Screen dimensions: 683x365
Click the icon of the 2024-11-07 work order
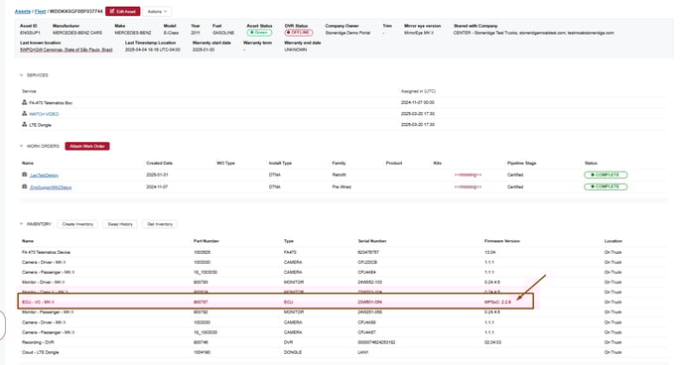(x=25, y=186)
